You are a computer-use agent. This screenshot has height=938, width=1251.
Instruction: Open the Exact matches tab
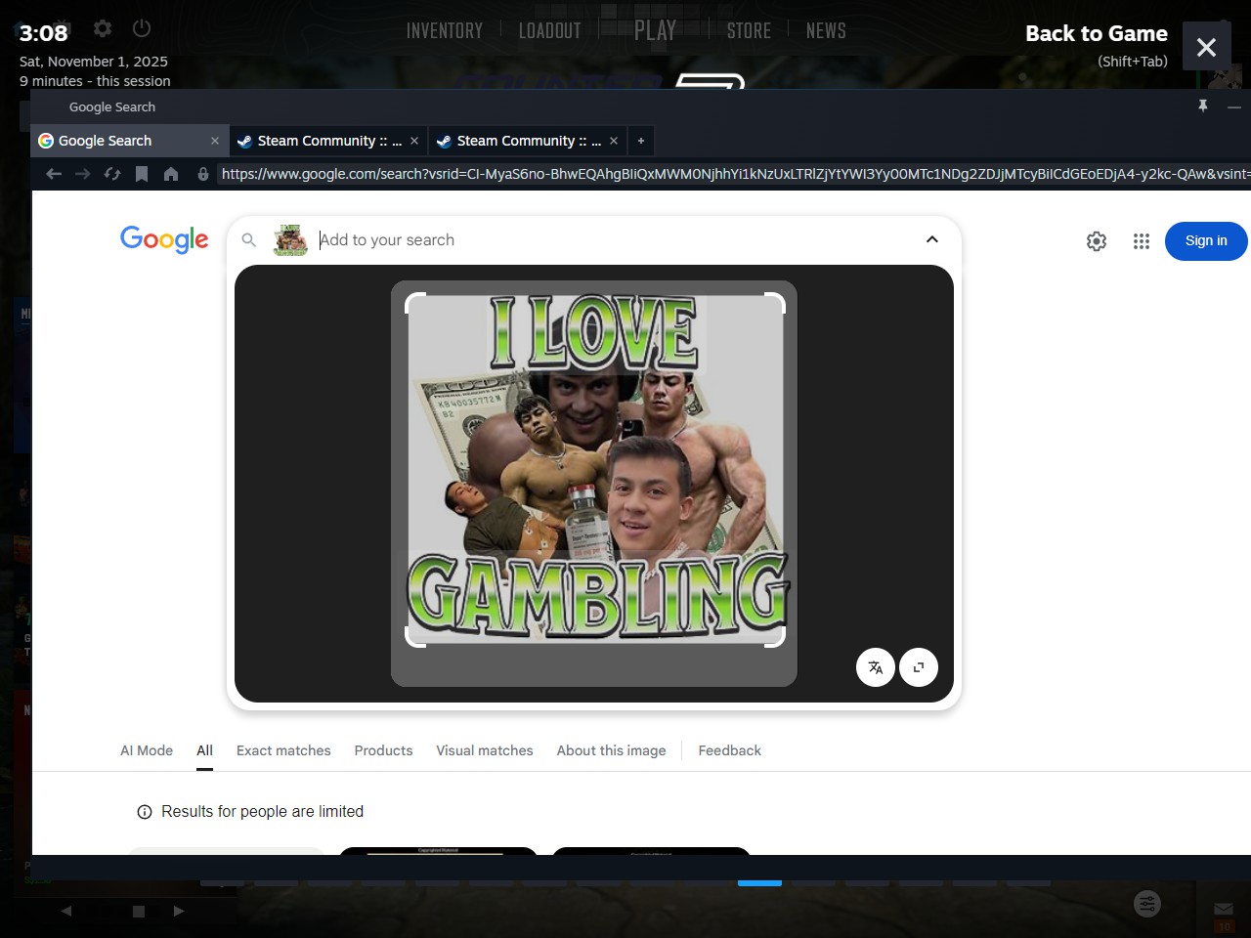[283, 750]
